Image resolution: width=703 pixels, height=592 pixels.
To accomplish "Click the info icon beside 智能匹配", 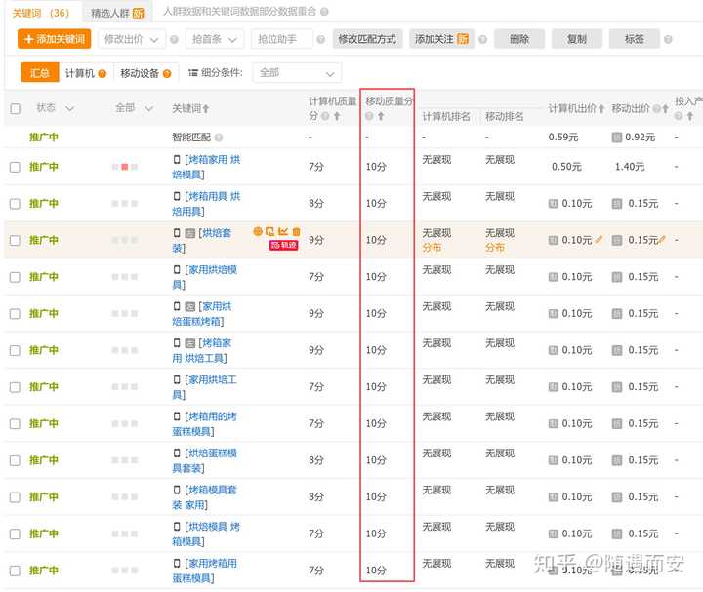I will coord(219,138).
